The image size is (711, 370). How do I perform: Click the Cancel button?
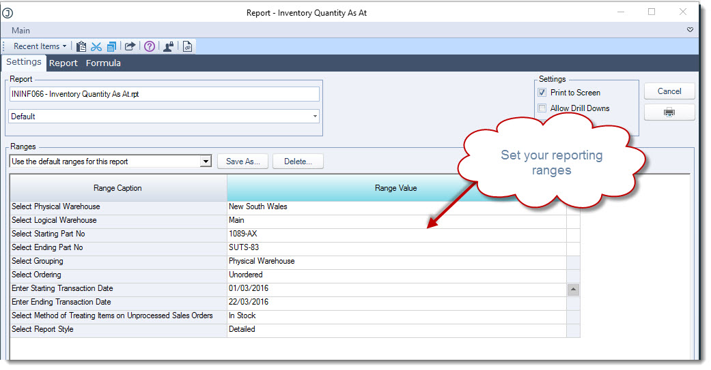click(669, 91)
